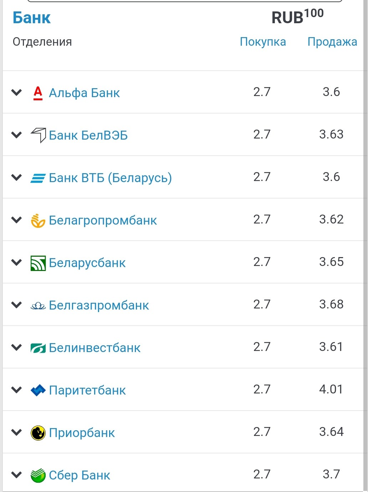
Task: Expand the Сбер Банк row chevron
Action: tap(16, 475)
